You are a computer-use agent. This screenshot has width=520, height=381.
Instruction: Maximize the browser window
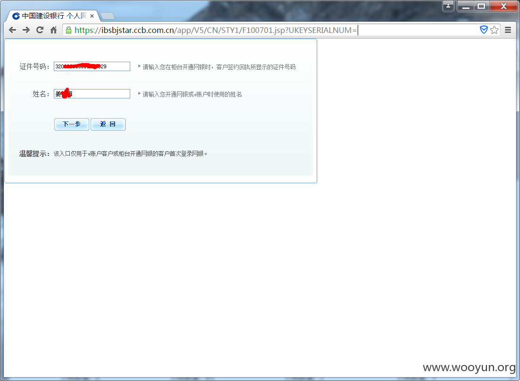coord(481,6)
